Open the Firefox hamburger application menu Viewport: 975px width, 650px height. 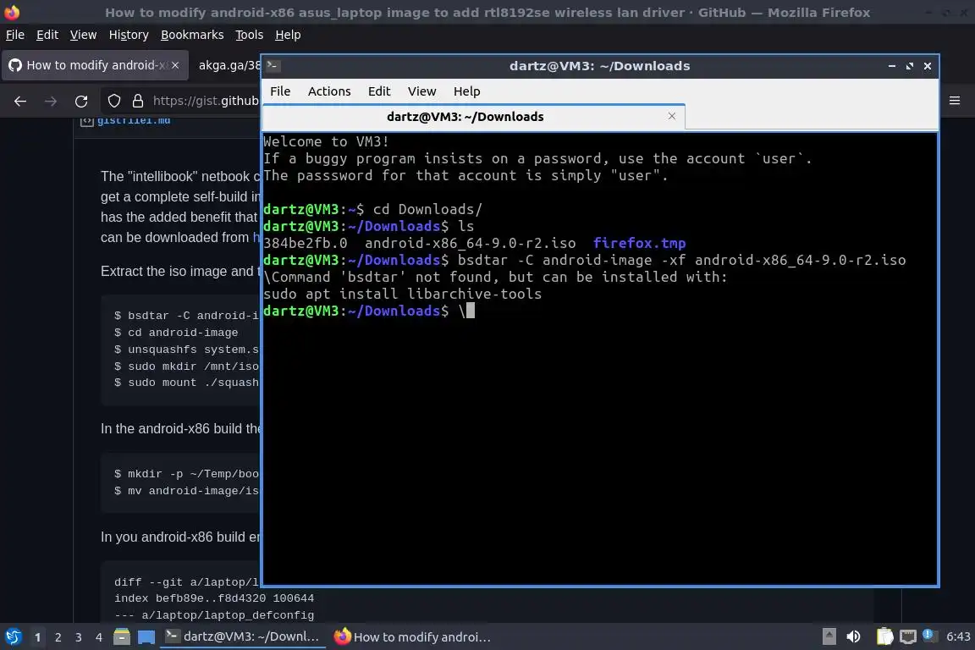(955, 101)
